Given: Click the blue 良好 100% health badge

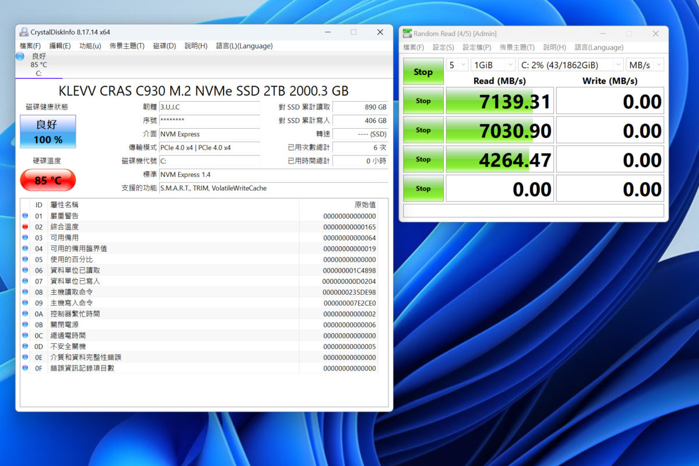Looking at the screenshot, I should [x=47, y=132].
